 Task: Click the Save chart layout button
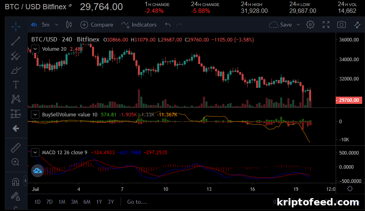point(281,25)
